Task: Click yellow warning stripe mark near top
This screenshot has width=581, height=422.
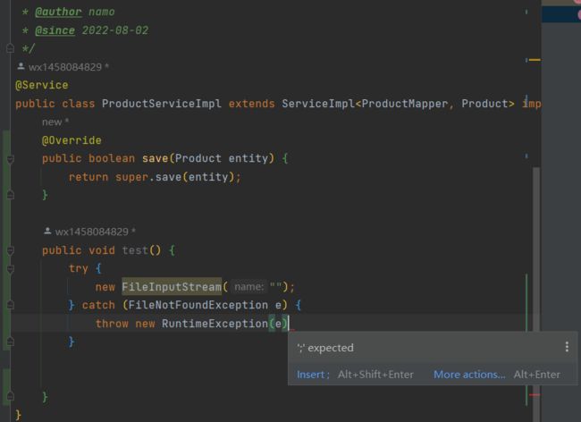Action: point(535,60)
